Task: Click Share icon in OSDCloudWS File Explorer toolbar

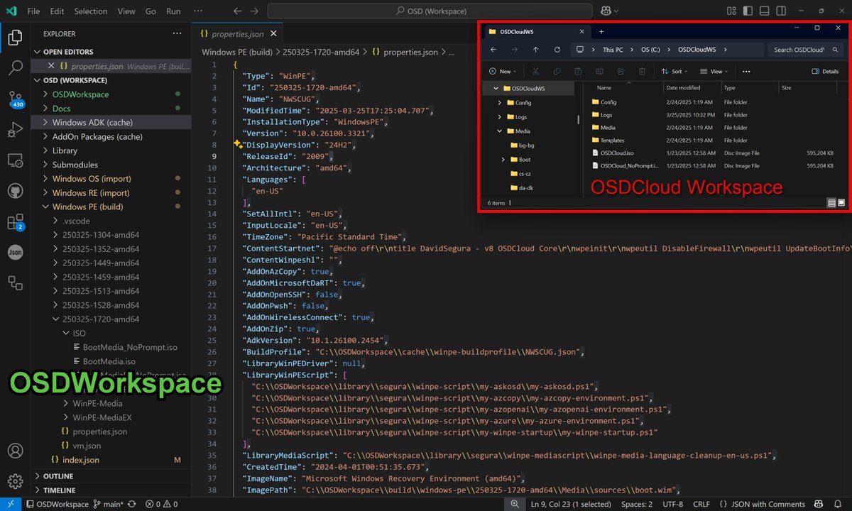Action: 621,71
